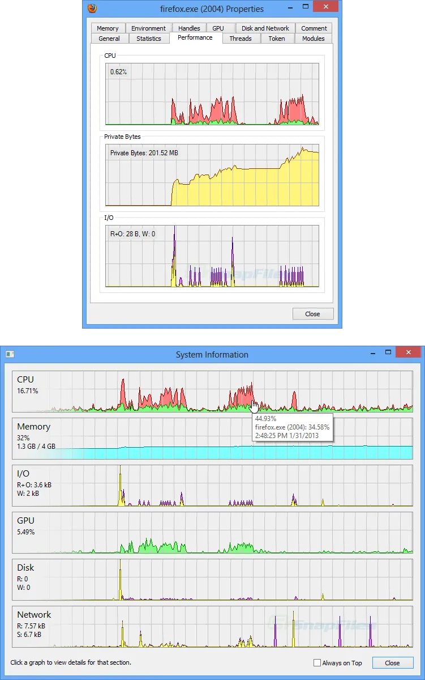Viewport: 425px width, 680px height.
Task: Click the 'Click a graph to view details' hint
Action: pyautogui.click(x=70, y=662)
